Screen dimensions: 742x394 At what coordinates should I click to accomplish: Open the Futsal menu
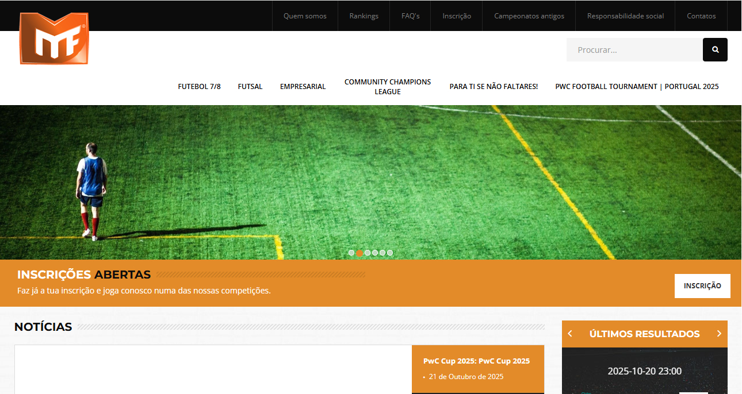250,87
